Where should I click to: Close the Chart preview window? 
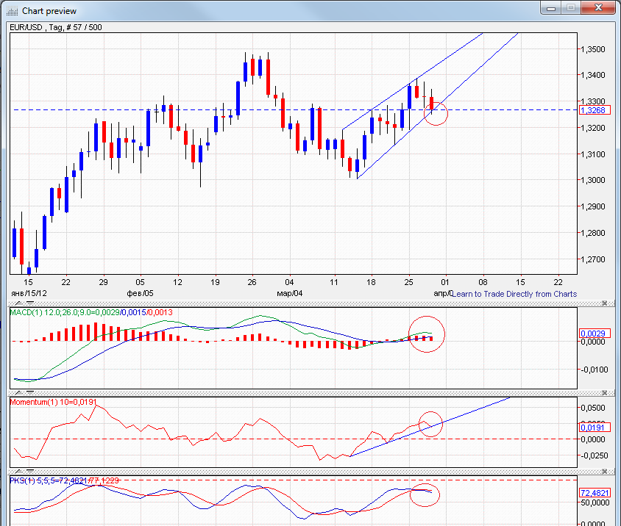coord(599,8)
